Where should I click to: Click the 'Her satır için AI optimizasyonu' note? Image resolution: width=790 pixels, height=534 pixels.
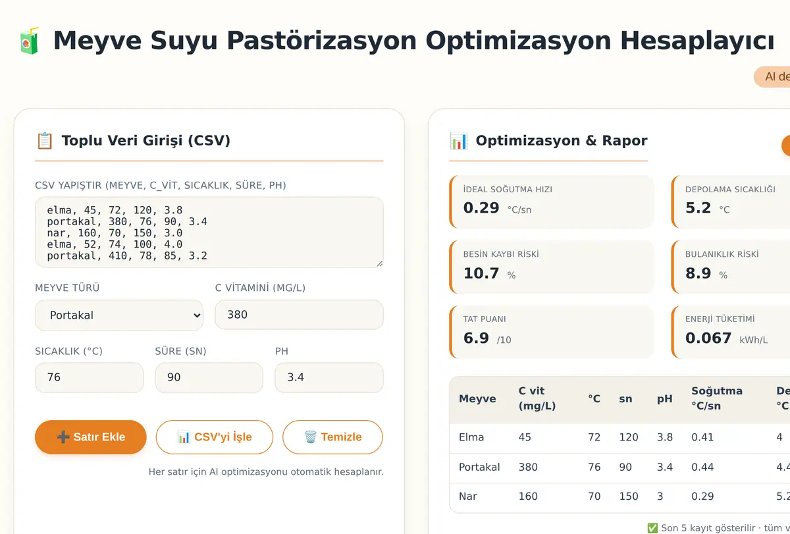[266, 472]
